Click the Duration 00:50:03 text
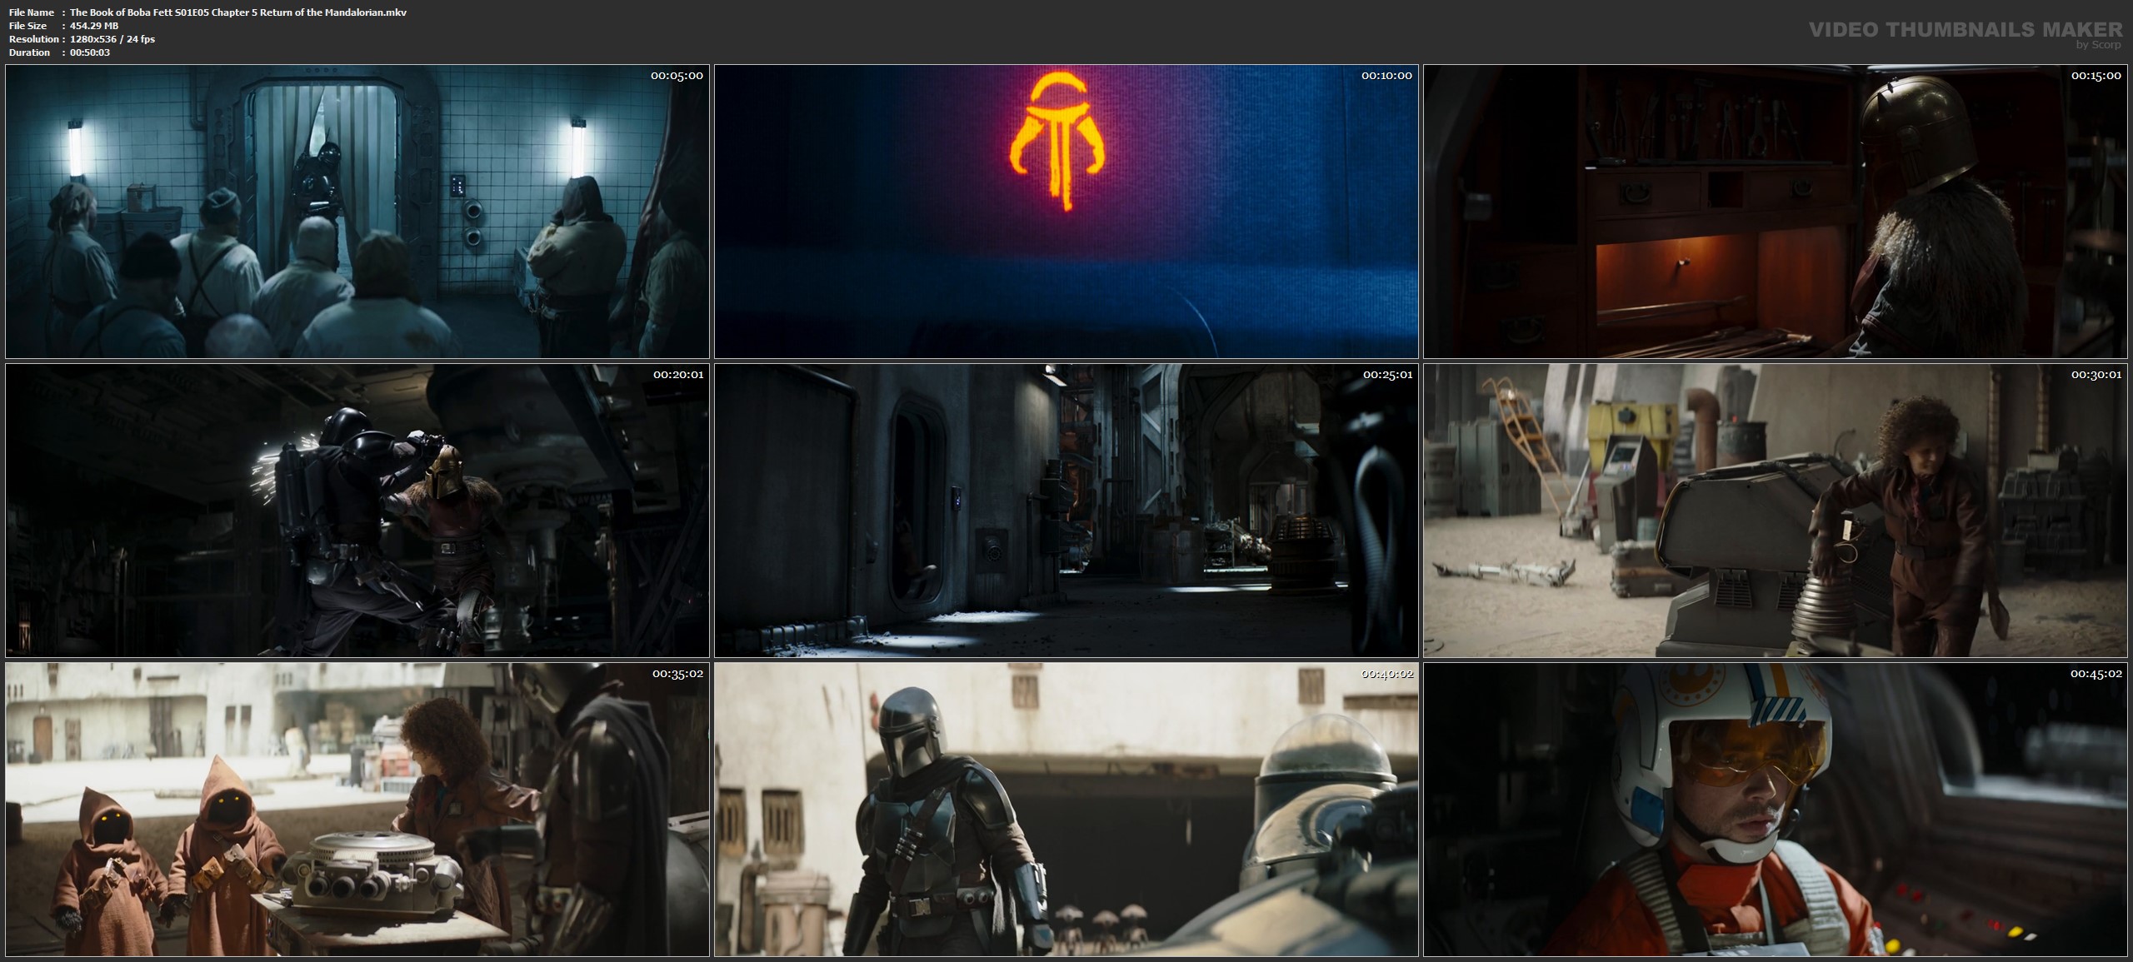The height and width of the screenshot is (962, 2133). [90, 52]
